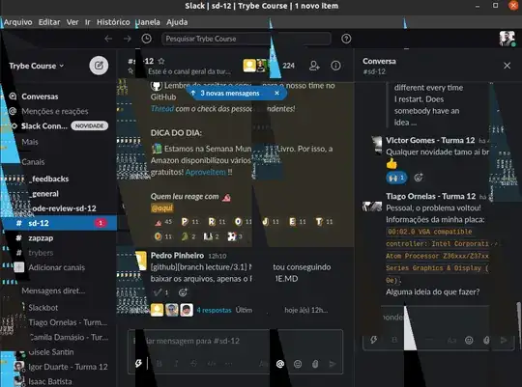Screen dimensions: 522x387
Task: Open the Aproveitem link
Action: (205, 172)
